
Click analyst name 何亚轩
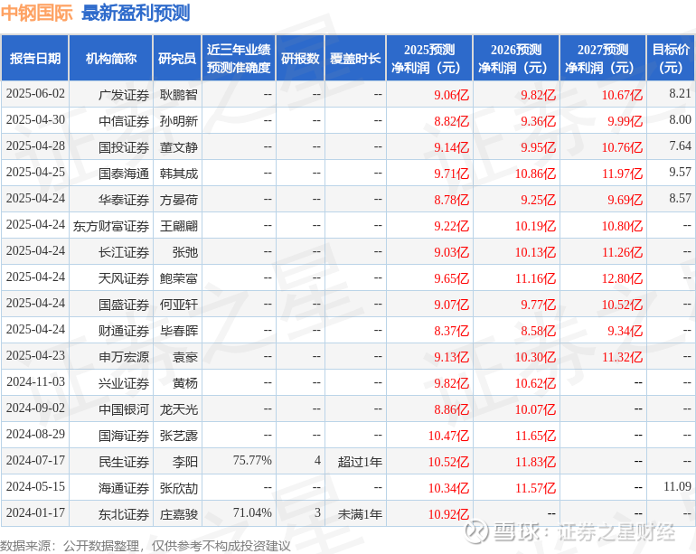click(x=178, y=305)
